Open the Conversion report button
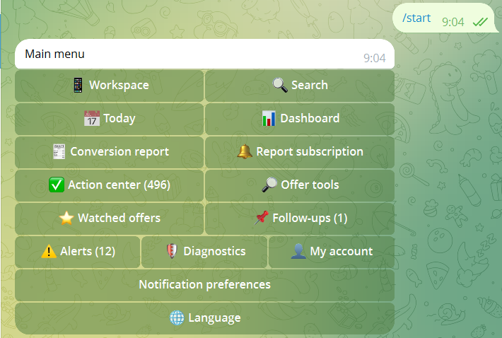502x338 pixels. pos(109,152)
